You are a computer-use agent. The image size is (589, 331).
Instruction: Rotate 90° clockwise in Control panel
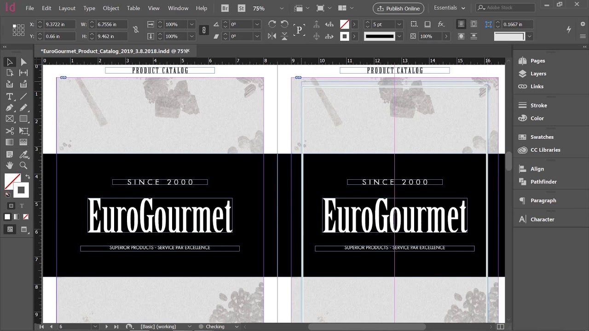point(272,24)
